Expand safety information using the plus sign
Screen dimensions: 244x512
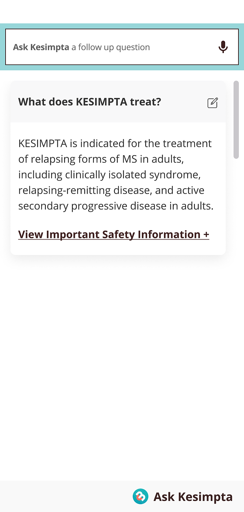tap(206, 234)
